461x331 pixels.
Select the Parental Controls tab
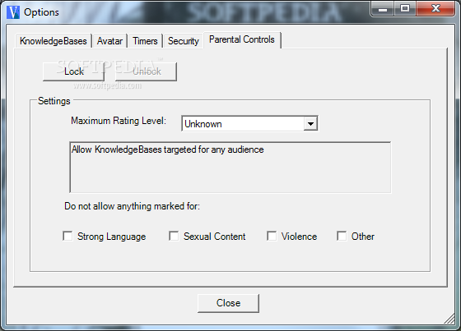242,39
